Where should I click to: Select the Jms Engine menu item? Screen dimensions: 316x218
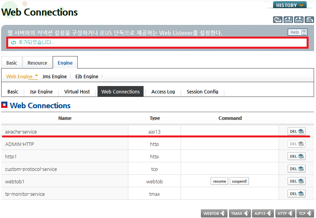pyautogui.click(x=54, y=76)
